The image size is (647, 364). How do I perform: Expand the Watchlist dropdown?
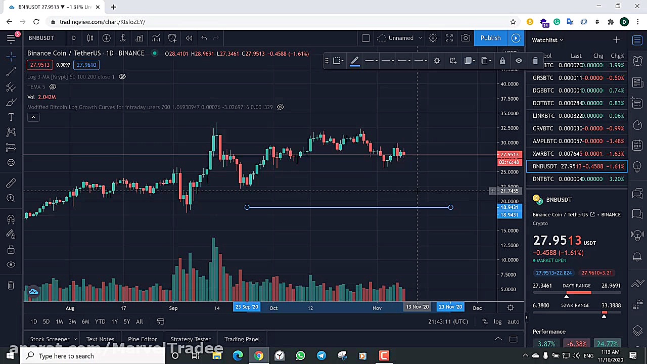tap(547, 40)
